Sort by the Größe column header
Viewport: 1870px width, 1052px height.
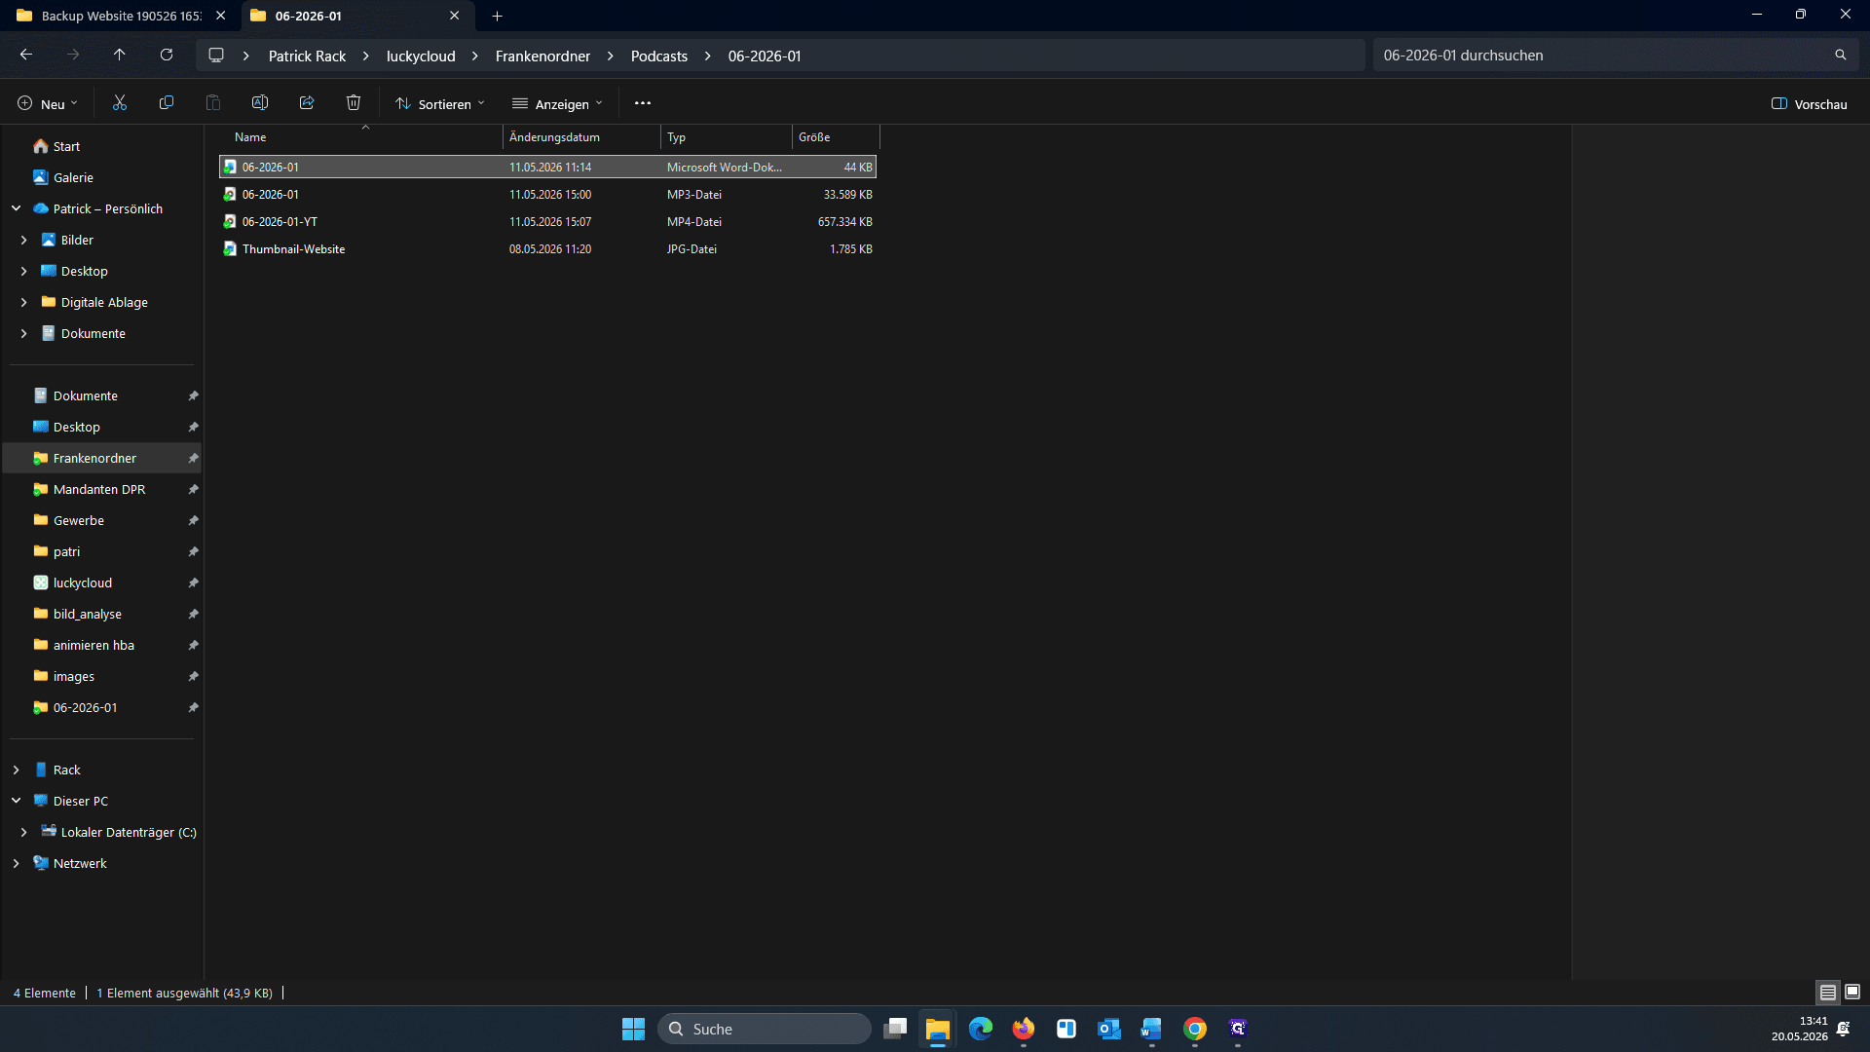(836, 137)
